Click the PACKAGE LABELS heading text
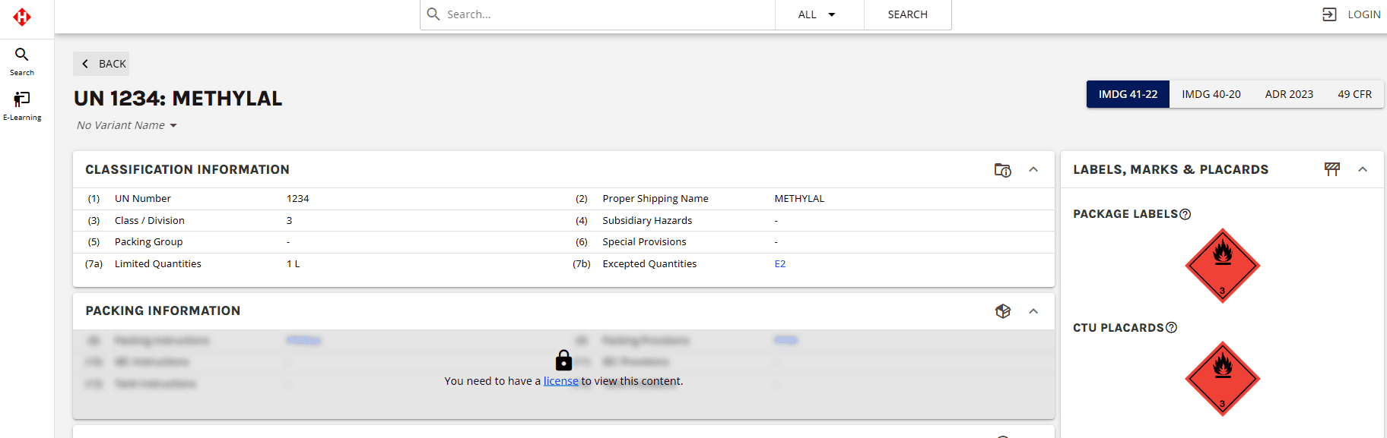The image size is (1387, 438). pyautogui.click(x=1125, y=214)
